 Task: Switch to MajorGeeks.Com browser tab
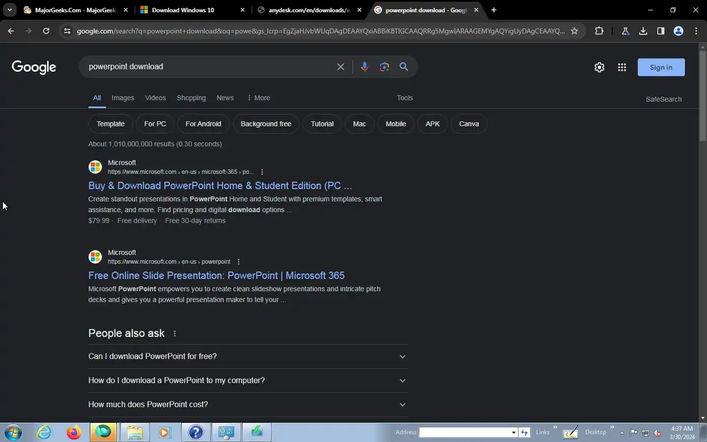(76, 10)
